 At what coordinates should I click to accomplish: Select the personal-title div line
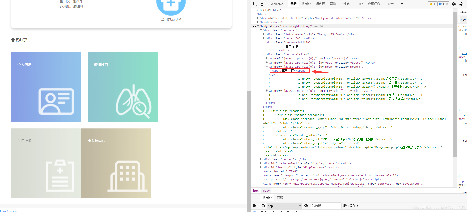click(289, 42)
